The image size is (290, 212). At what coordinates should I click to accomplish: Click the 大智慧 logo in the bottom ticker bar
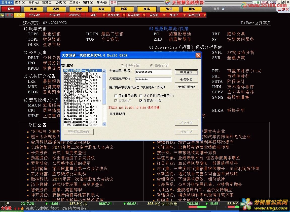coord(6,208)
